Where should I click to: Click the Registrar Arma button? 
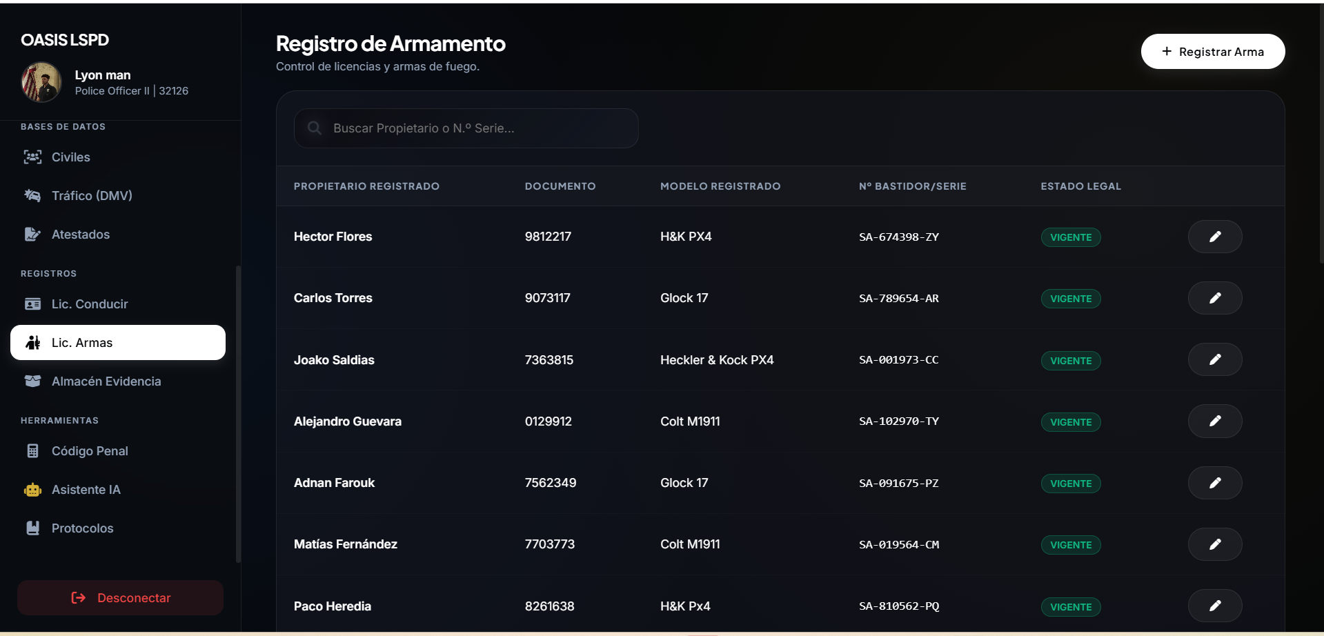tap(1213, 52)
